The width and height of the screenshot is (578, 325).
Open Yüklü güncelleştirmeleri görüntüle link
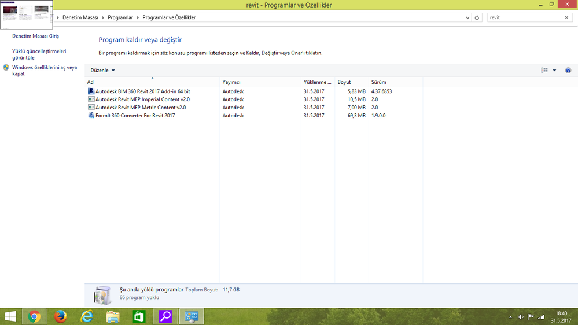39,54
